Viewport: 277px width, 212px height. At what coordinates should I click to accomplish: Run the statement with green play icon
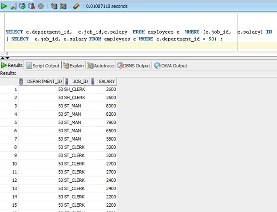point(4,6)
